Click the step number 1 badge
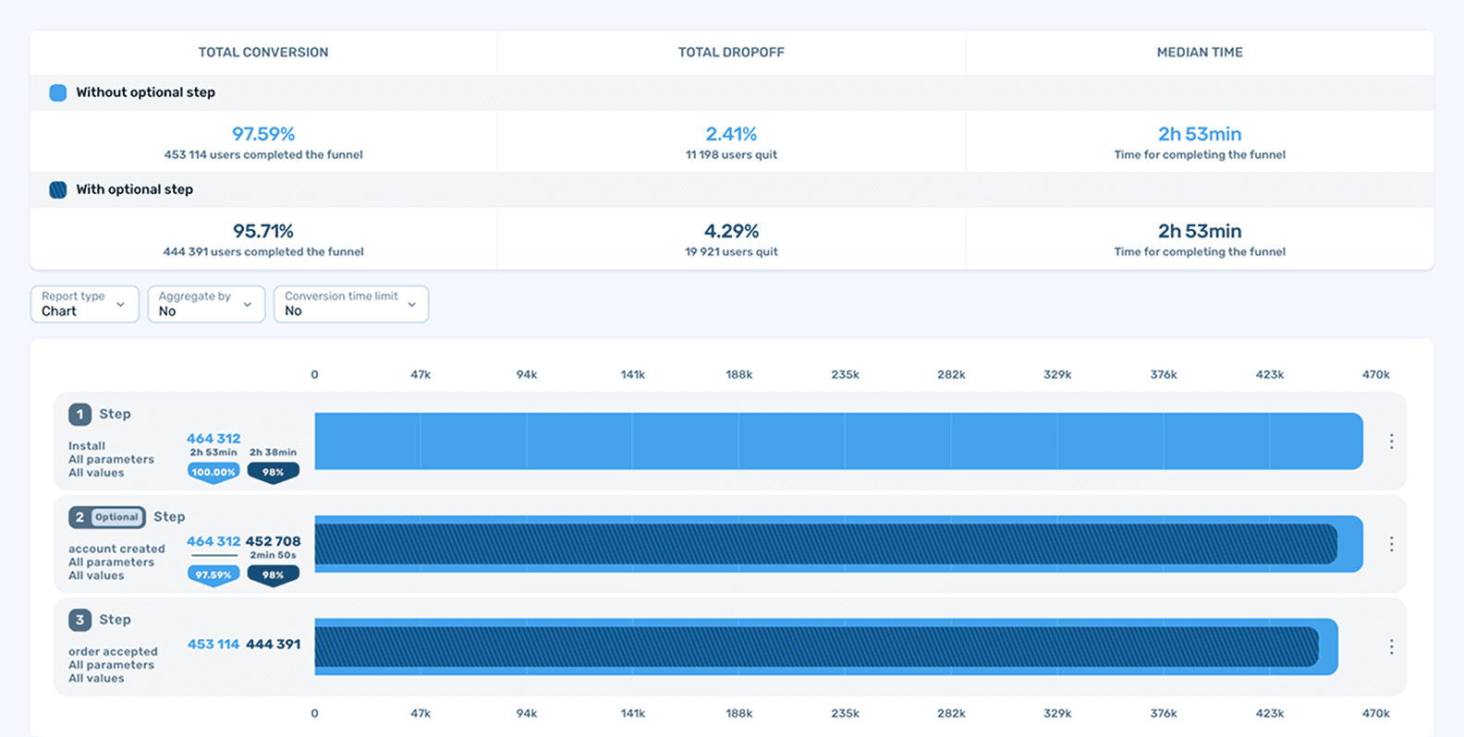1464x737 pixels. click(79, 414)
